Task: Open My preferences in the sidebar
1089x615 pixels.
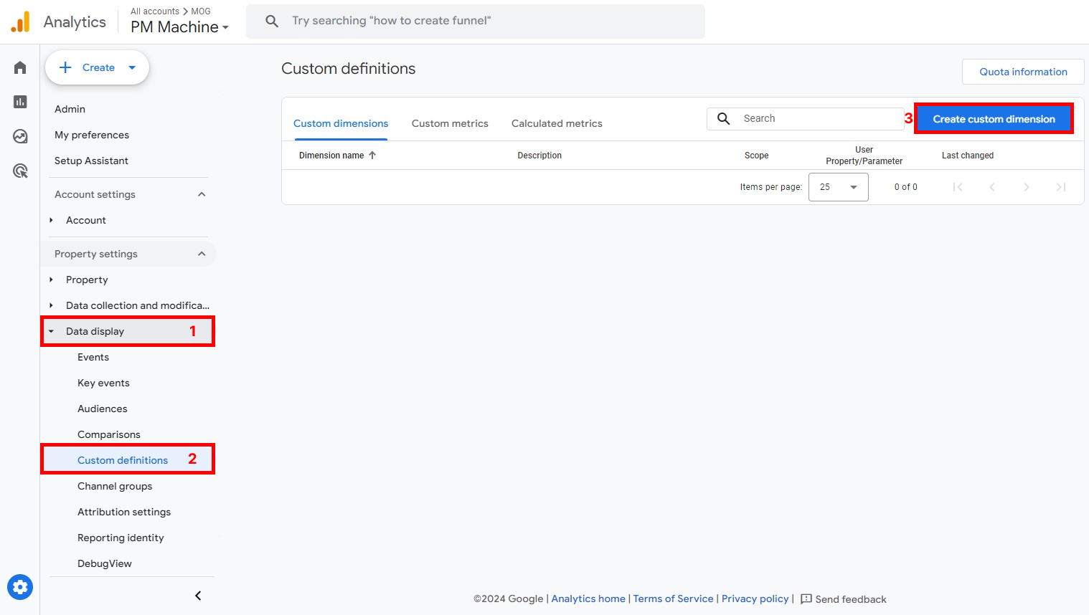Action: [92, 135]
